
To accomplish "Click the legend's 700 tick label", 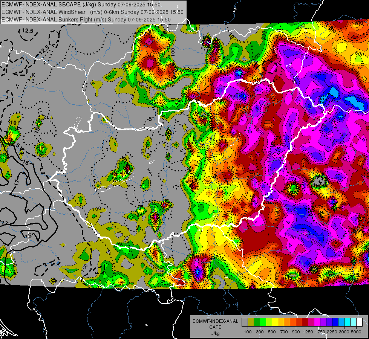I will click(284, 332).
